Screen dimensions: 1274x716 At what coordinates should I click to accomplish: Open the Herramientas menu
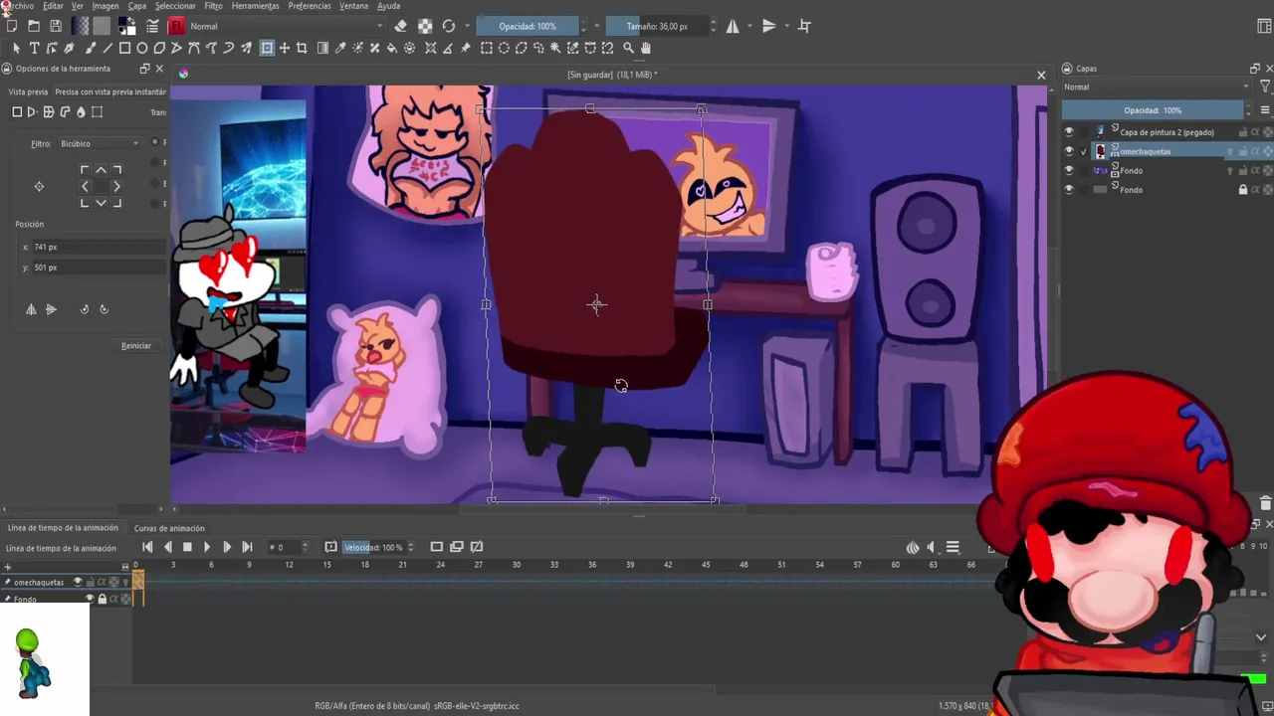(x=255, y=6)
